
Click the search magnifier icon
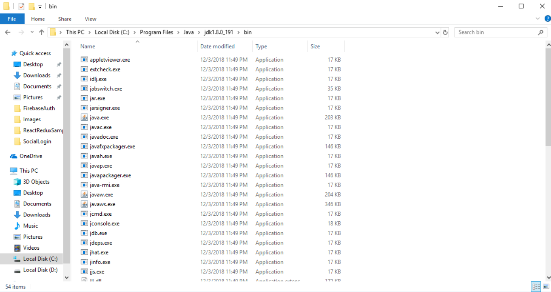click(541, 32)
